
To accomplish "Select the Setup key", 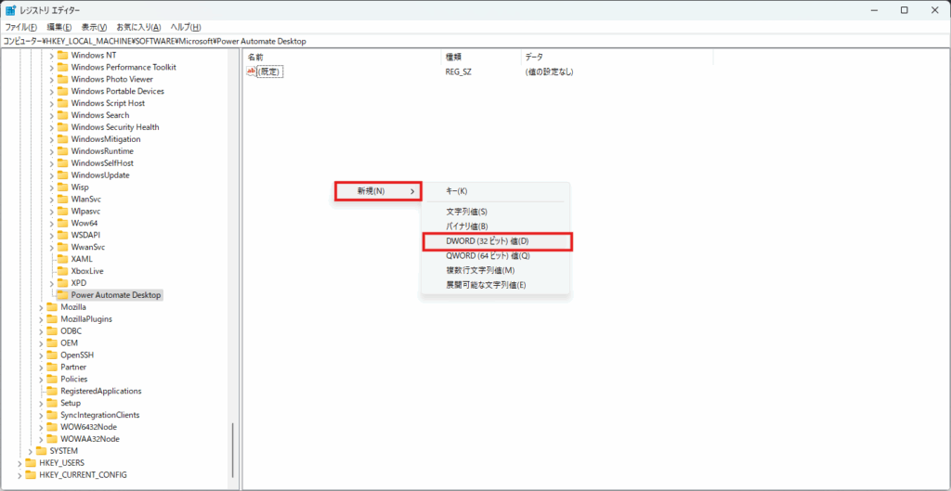I will coord(71,403).
